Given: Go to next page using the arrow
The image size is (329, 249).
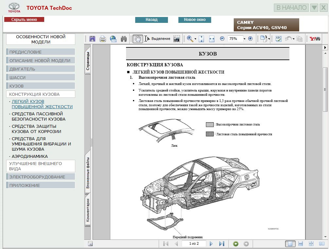Looking at the screenshot, I should pos(211,243).
